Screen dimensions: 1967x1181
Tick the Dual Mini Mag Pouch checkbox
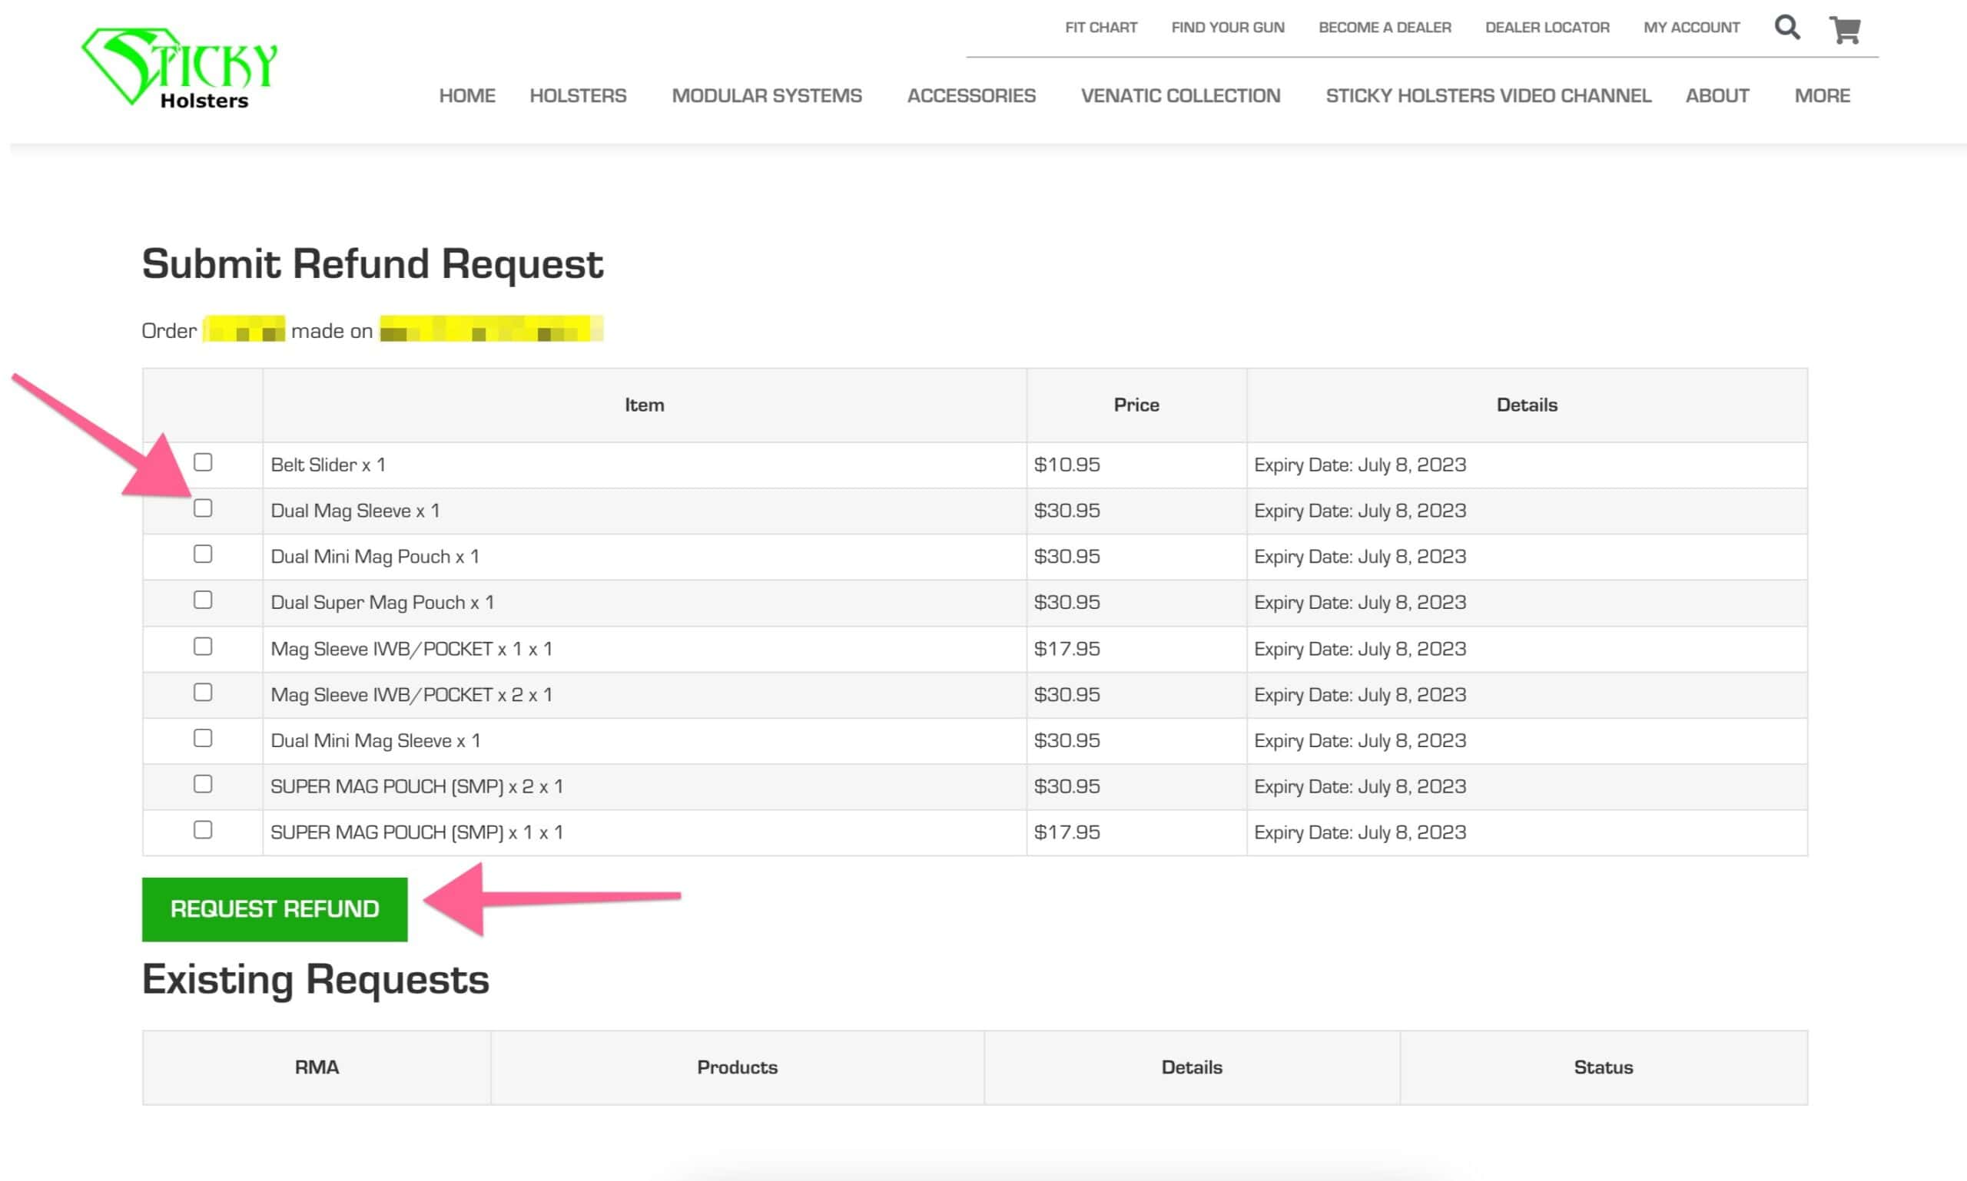tap(203, 554)
